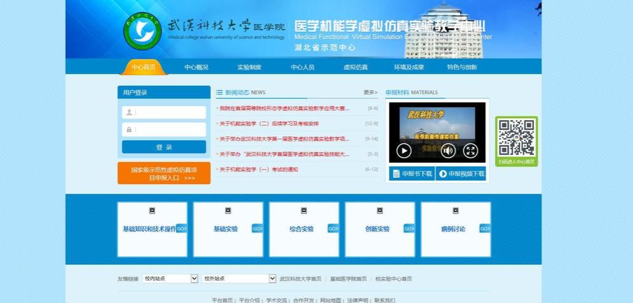
Task: Open the 创新实验 card title
Action: 378,229
